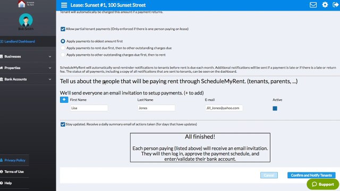Open the Help link
The height and width of the screenshot is (191, 340).
pyautogui.click(x=8, y=183)
